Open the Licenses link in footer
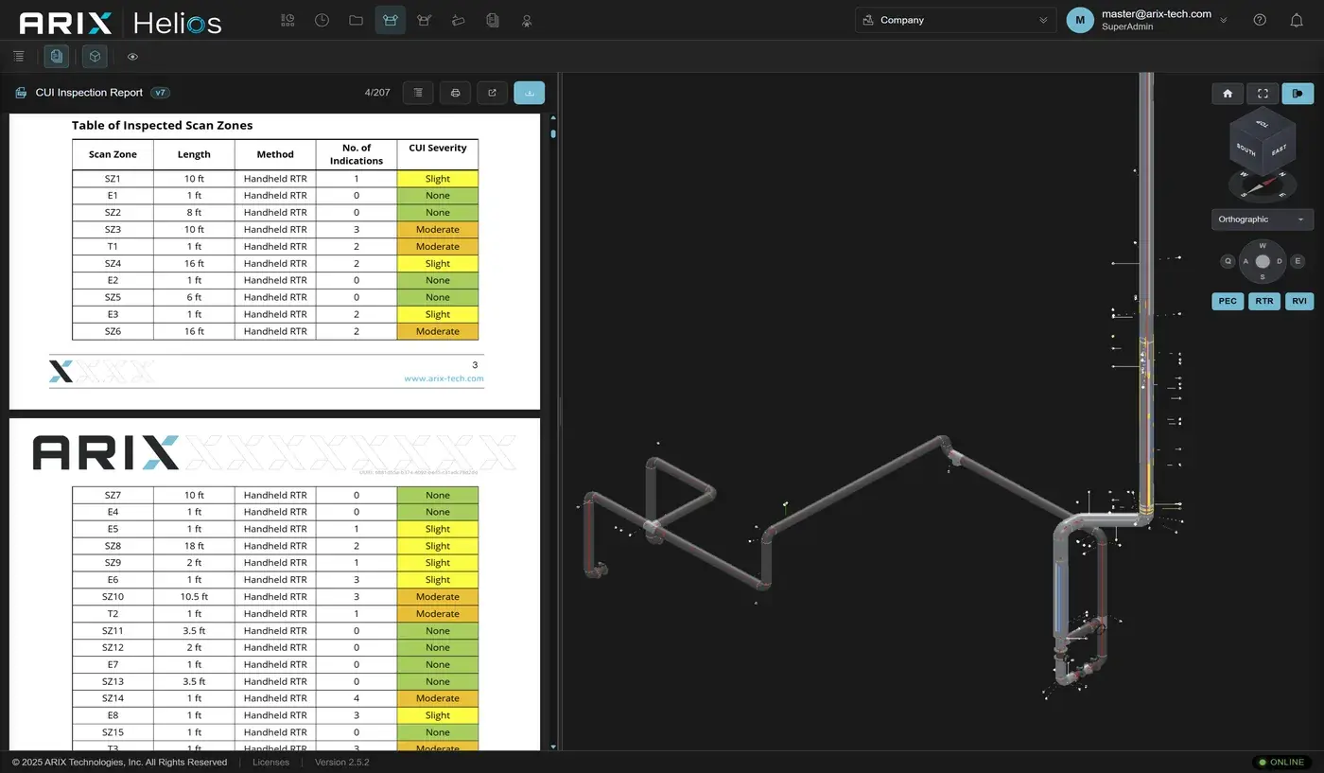 (x=270, y=762)
